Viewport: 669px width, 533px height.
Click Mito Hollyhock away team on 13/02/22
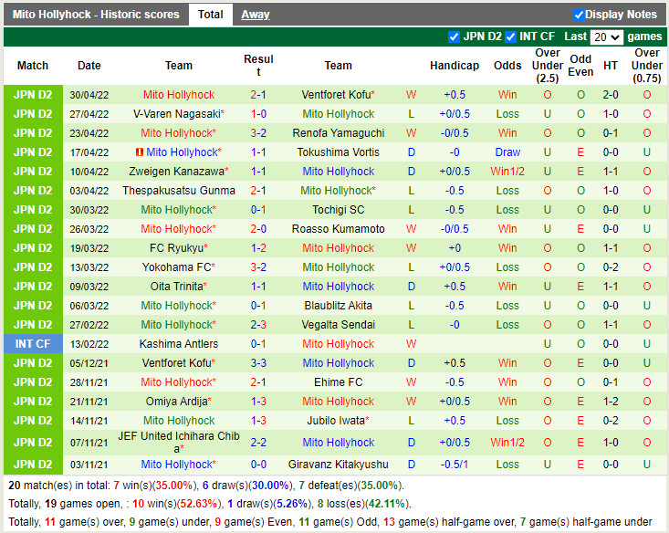(339, 344)
